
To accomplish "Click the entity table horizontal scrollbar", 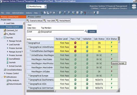I will pyautogui.click(x=86, y=91).
